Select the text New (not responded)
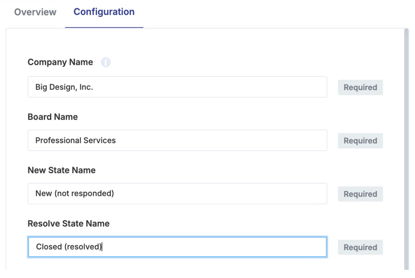415x278 pixels. 74,193
